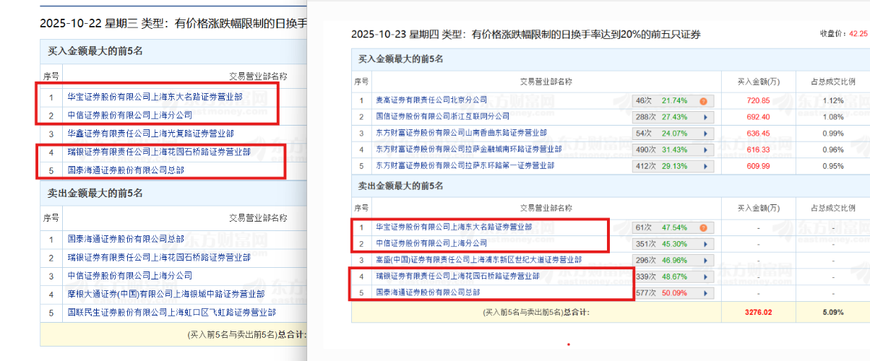The image size is (870, 361).
Task: Click the 351次 45.30% stats box
Action: point(673,243)
